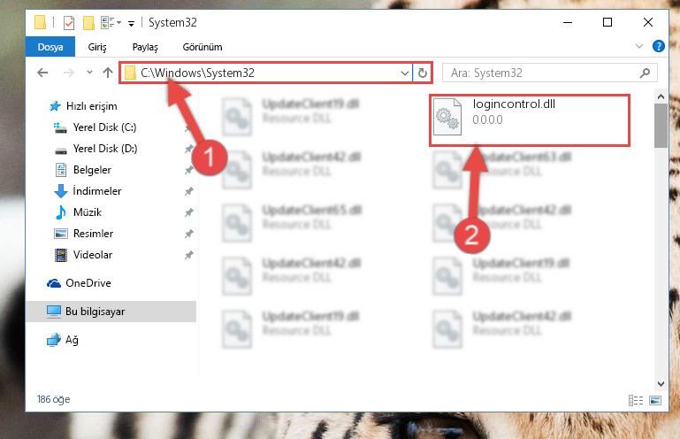Switch to the Görünüm ribbon tab

pos(202,47)
